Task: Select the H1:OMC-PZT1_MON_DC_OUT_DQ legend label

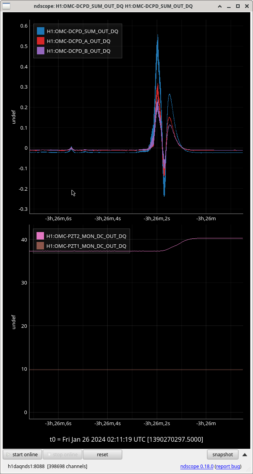Action: coord(86,246)
